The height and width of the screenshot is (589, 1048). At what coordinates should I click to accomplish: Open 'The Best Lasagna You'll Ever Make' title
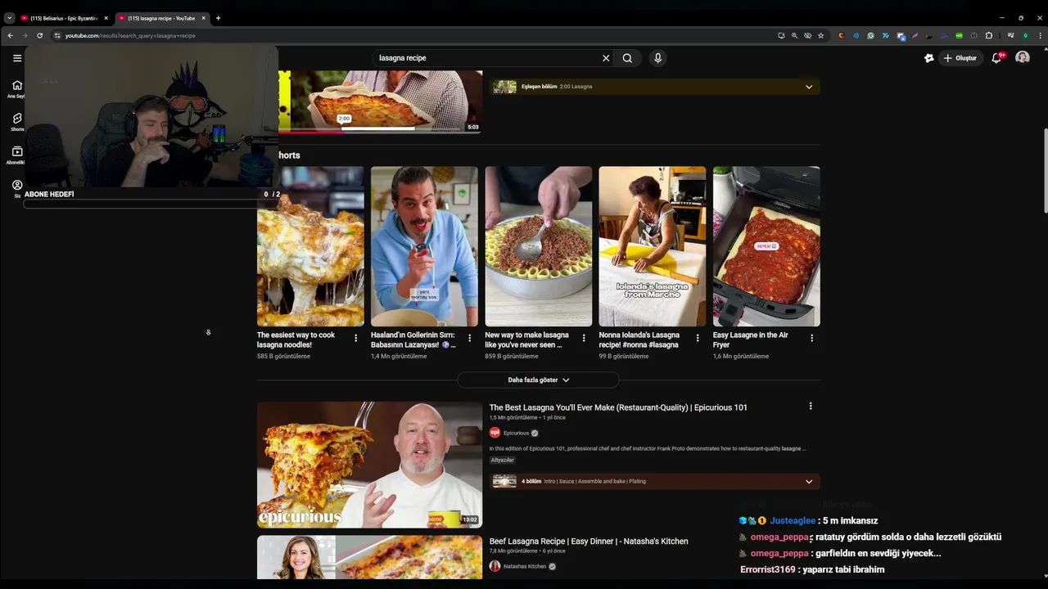click(618, 407)
